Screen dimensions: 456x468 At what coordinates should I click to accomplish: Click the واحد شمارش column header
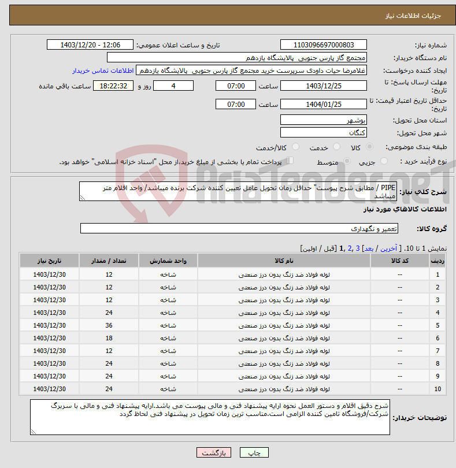click(168, 261)
